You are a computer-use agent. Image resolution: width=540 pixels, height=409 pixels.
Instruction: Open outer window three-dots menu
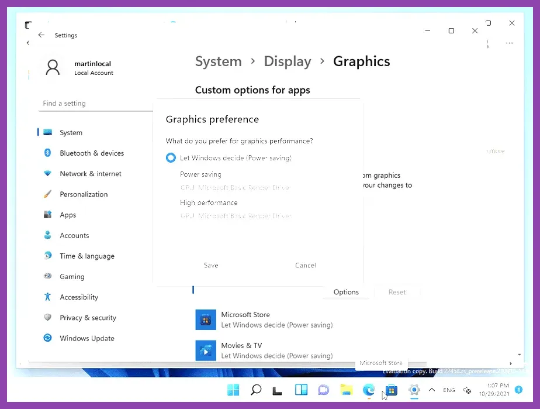pos(510,43)
